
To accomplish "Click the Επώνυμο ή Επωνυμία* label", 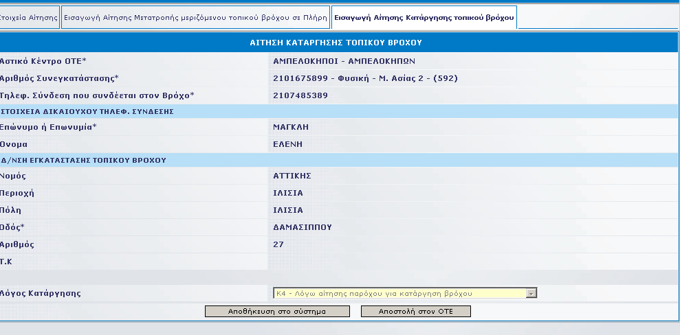I will (48, 127).
